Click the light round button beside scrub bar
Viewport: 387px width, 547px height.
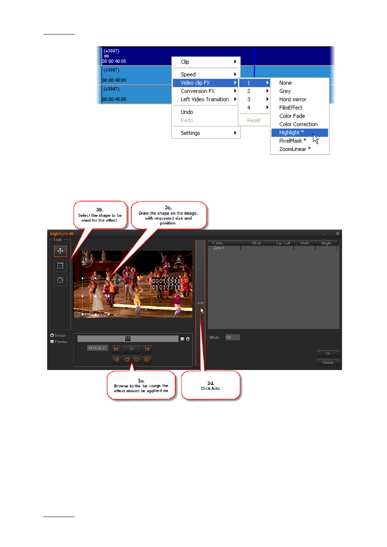coord(182,339)
